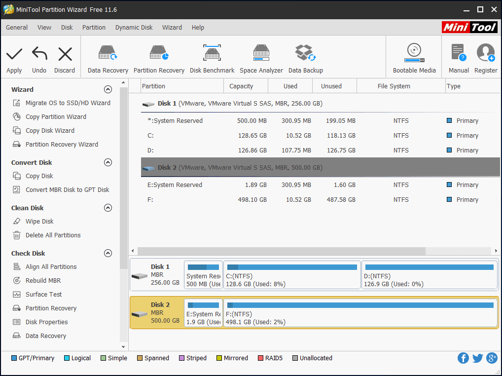Click the GPT/Primary legend color swatch
The image size is (502, 376).
14,358
